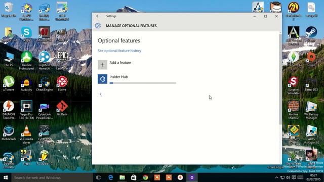This screenshot has height=182, width=324.
Task: Launch CyberLink PowerDirector shortcut
Action: pyautogui.click(x=44, y=110)
